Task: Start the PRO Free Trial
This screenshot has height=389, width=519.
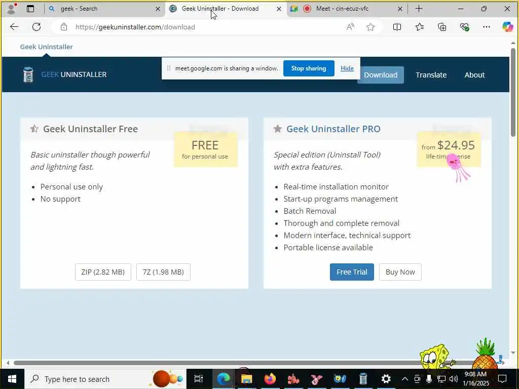Action: coord(352,272)
